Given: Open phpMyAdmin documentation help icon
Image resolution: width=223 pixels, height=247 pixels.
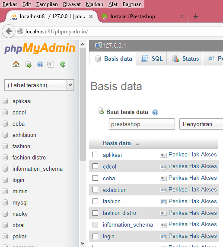Looking at the screenshot, I should (40, 64).
